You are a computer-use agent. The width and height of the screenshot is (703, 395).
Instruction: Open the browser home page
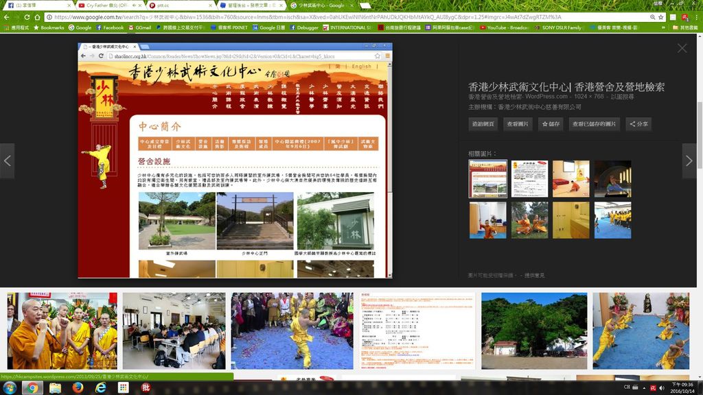pos(37,17)
